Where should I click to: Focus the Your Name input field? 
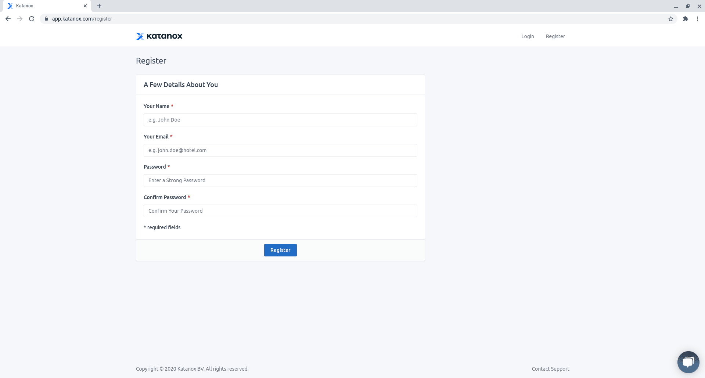coord(280,120)
